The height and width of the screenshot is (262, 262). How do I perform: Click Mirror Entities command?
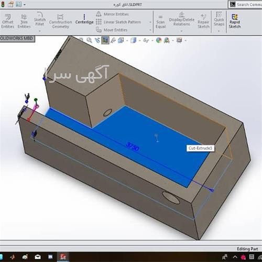click(113, 14)
